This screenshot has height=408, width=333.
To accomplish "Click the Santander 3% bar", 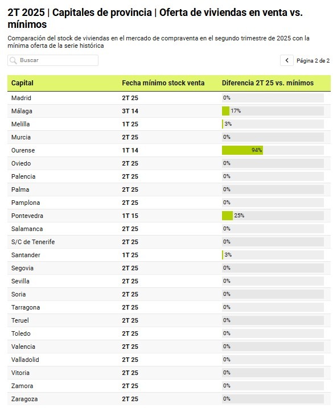I will click(x=223, y=255).
